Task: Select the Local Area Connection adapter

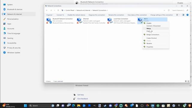Action: (121, 21)
